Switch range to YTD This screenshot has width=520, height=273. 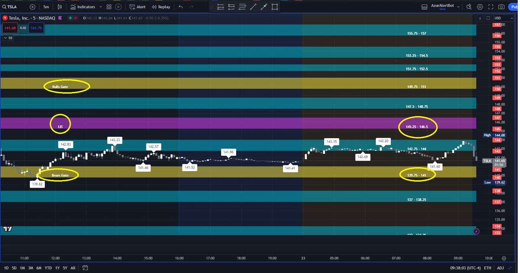[48, 268]
